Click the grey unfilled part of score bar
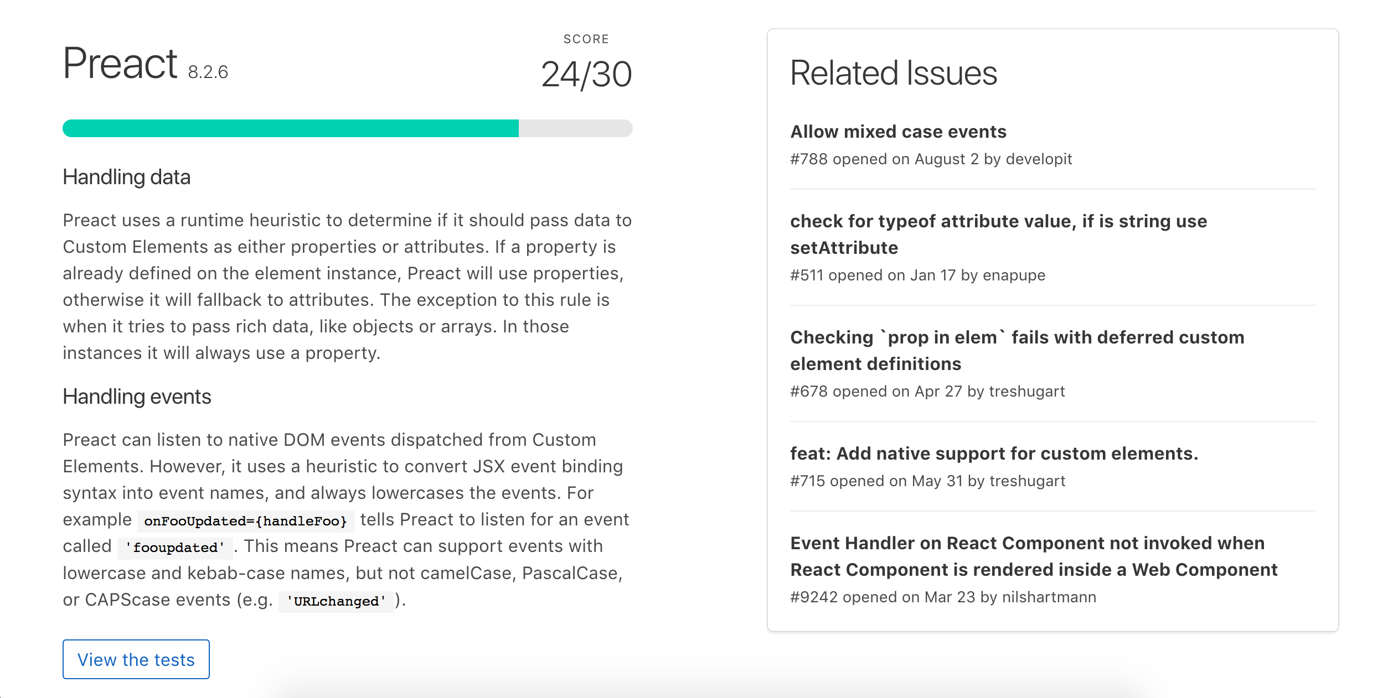The width and height of the screenshot is (1393, 698). [x=576, y=128]
